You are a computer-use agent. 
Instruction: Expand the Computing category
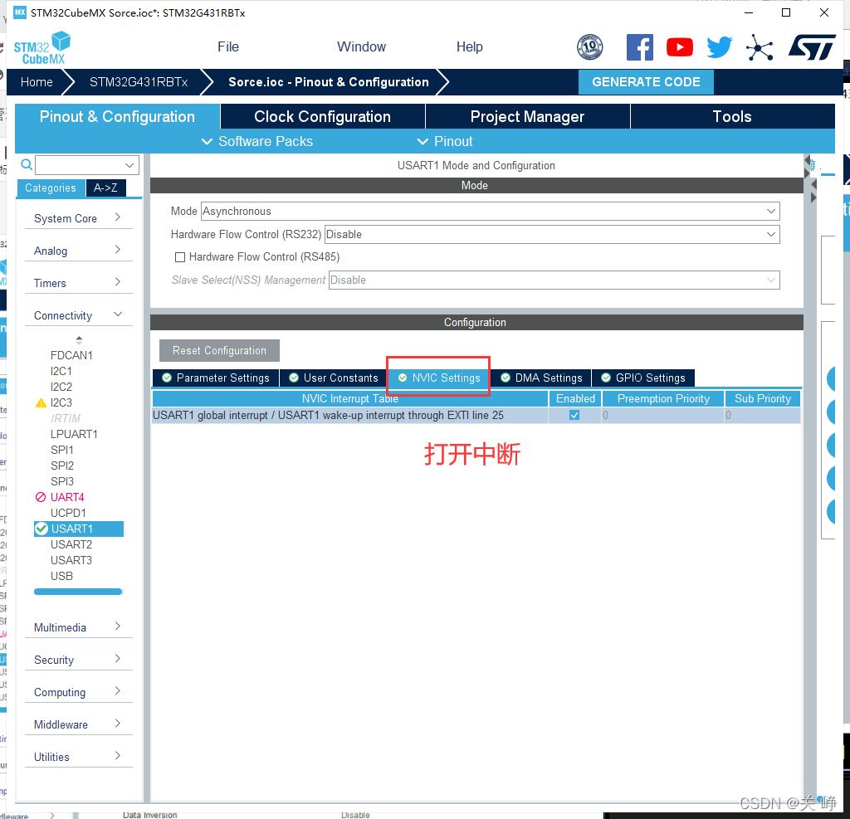79,692
